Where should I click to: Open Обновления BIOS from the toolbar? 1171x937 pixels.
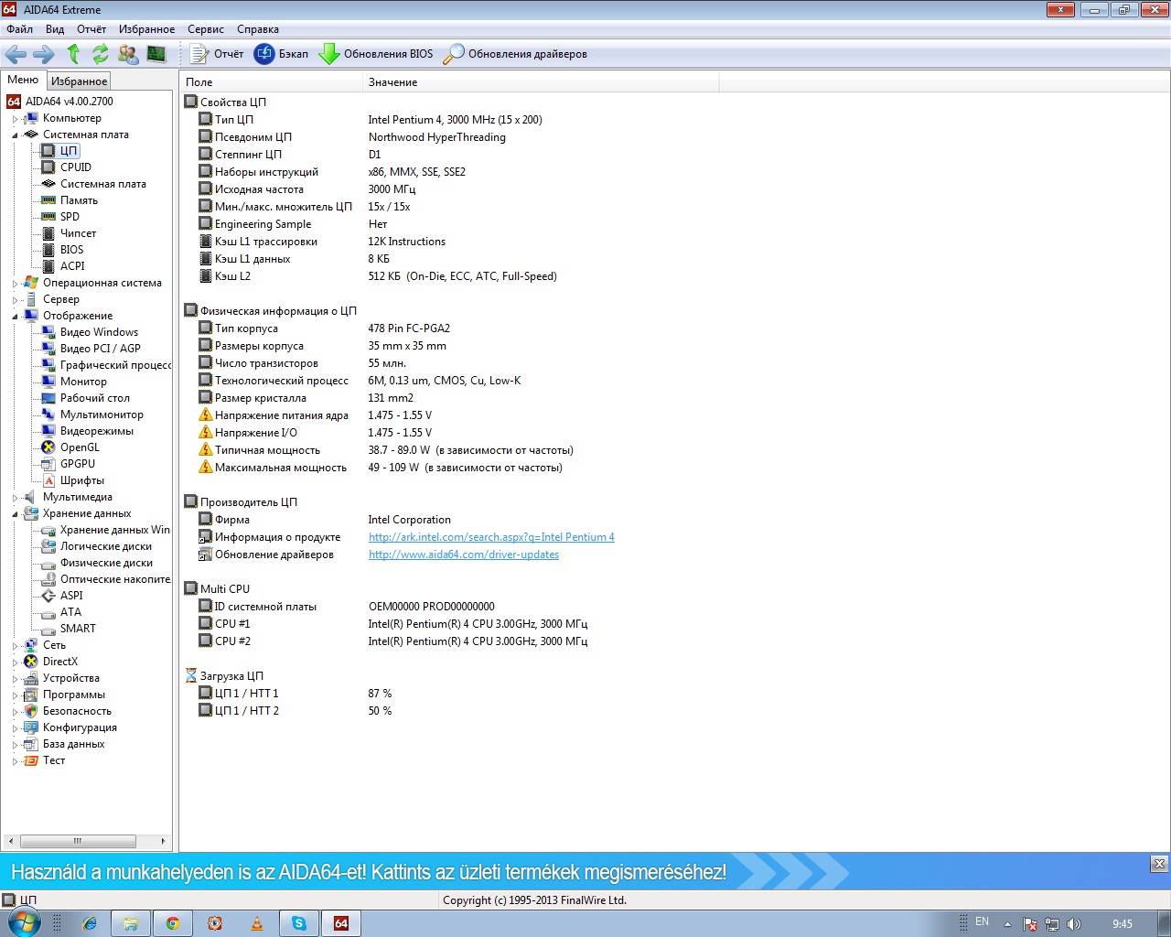click(376, 54)
